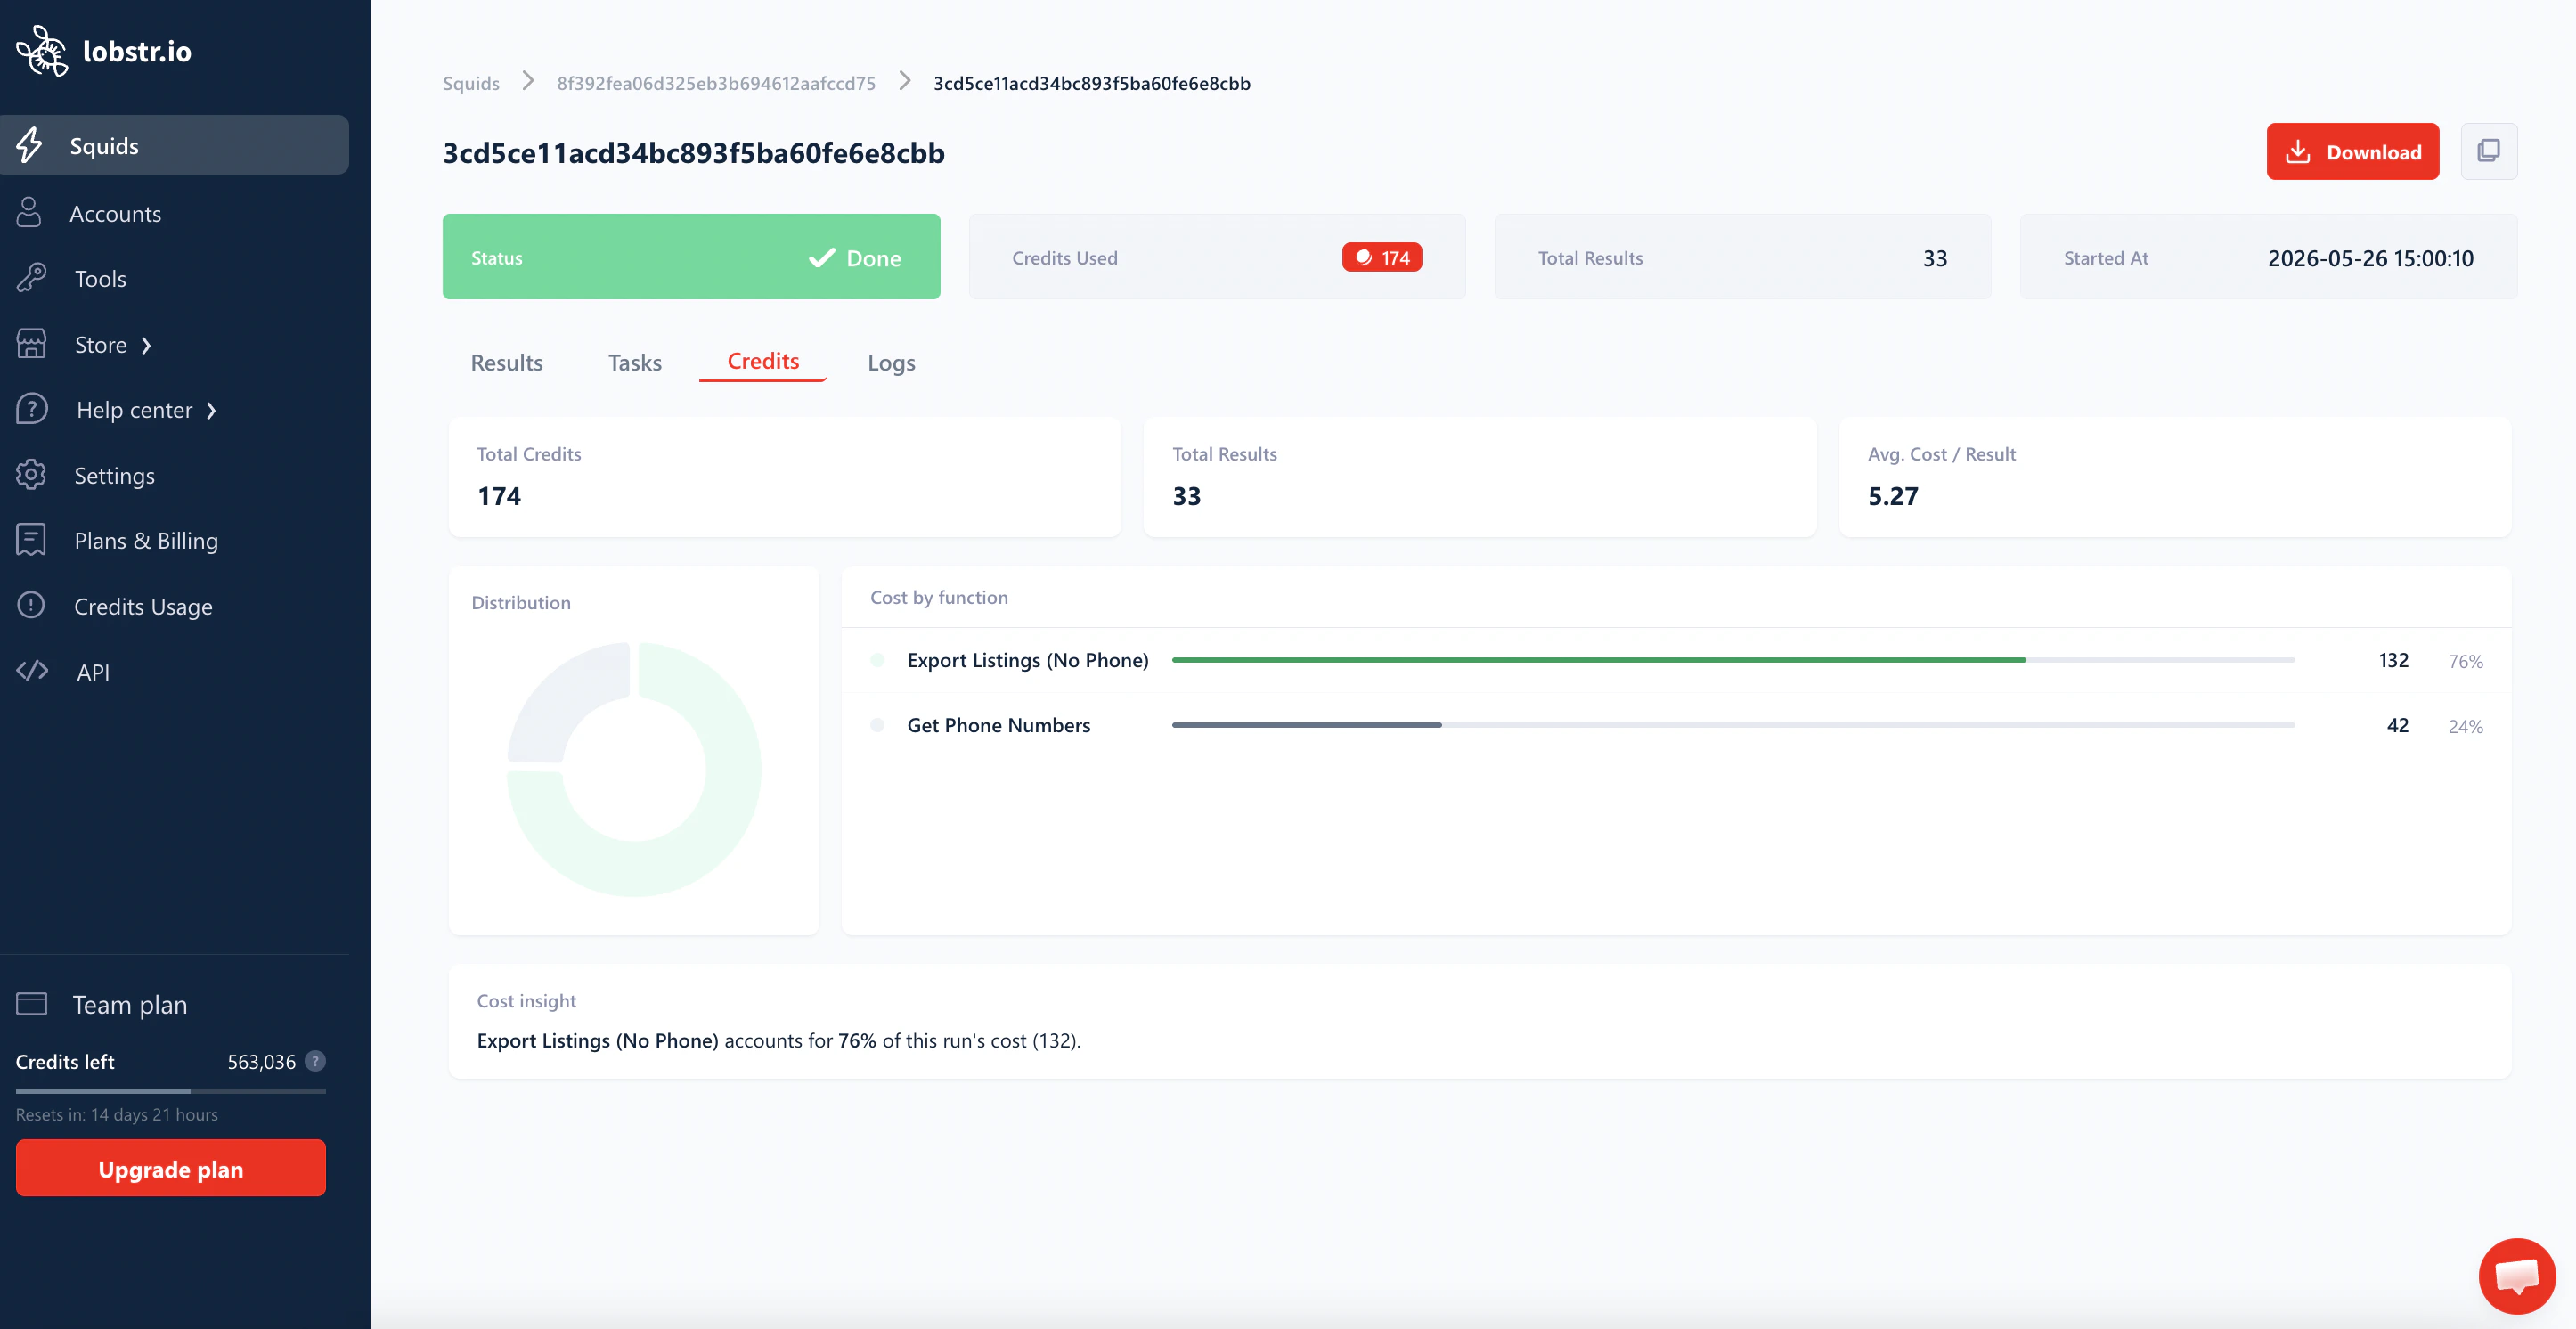Copy the run ID with the duplicate icon

coord(2488,151)
